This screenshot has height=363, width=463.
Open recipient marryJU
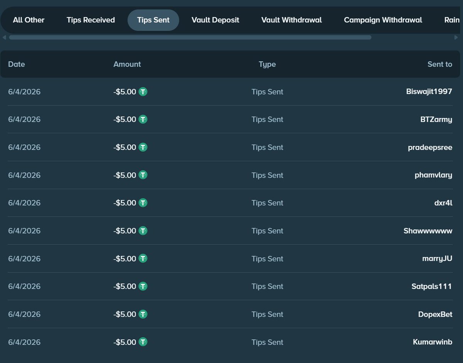pyautogui.click(x=437, y=259)
